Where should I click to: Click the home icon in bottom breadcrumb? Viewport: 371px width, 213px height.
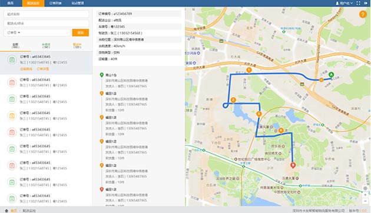6,211
